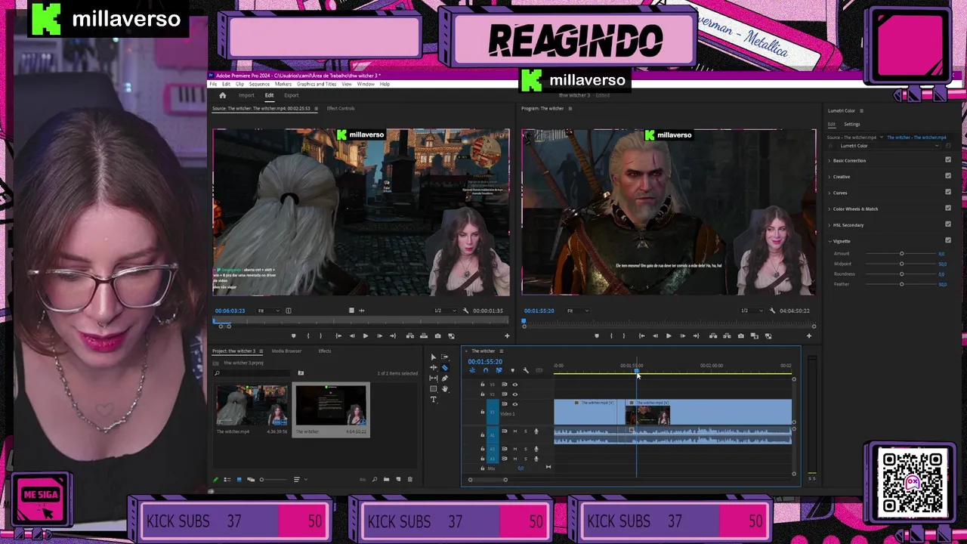
Task: Open Lumetri Settings tab
Action: (851, 124)
